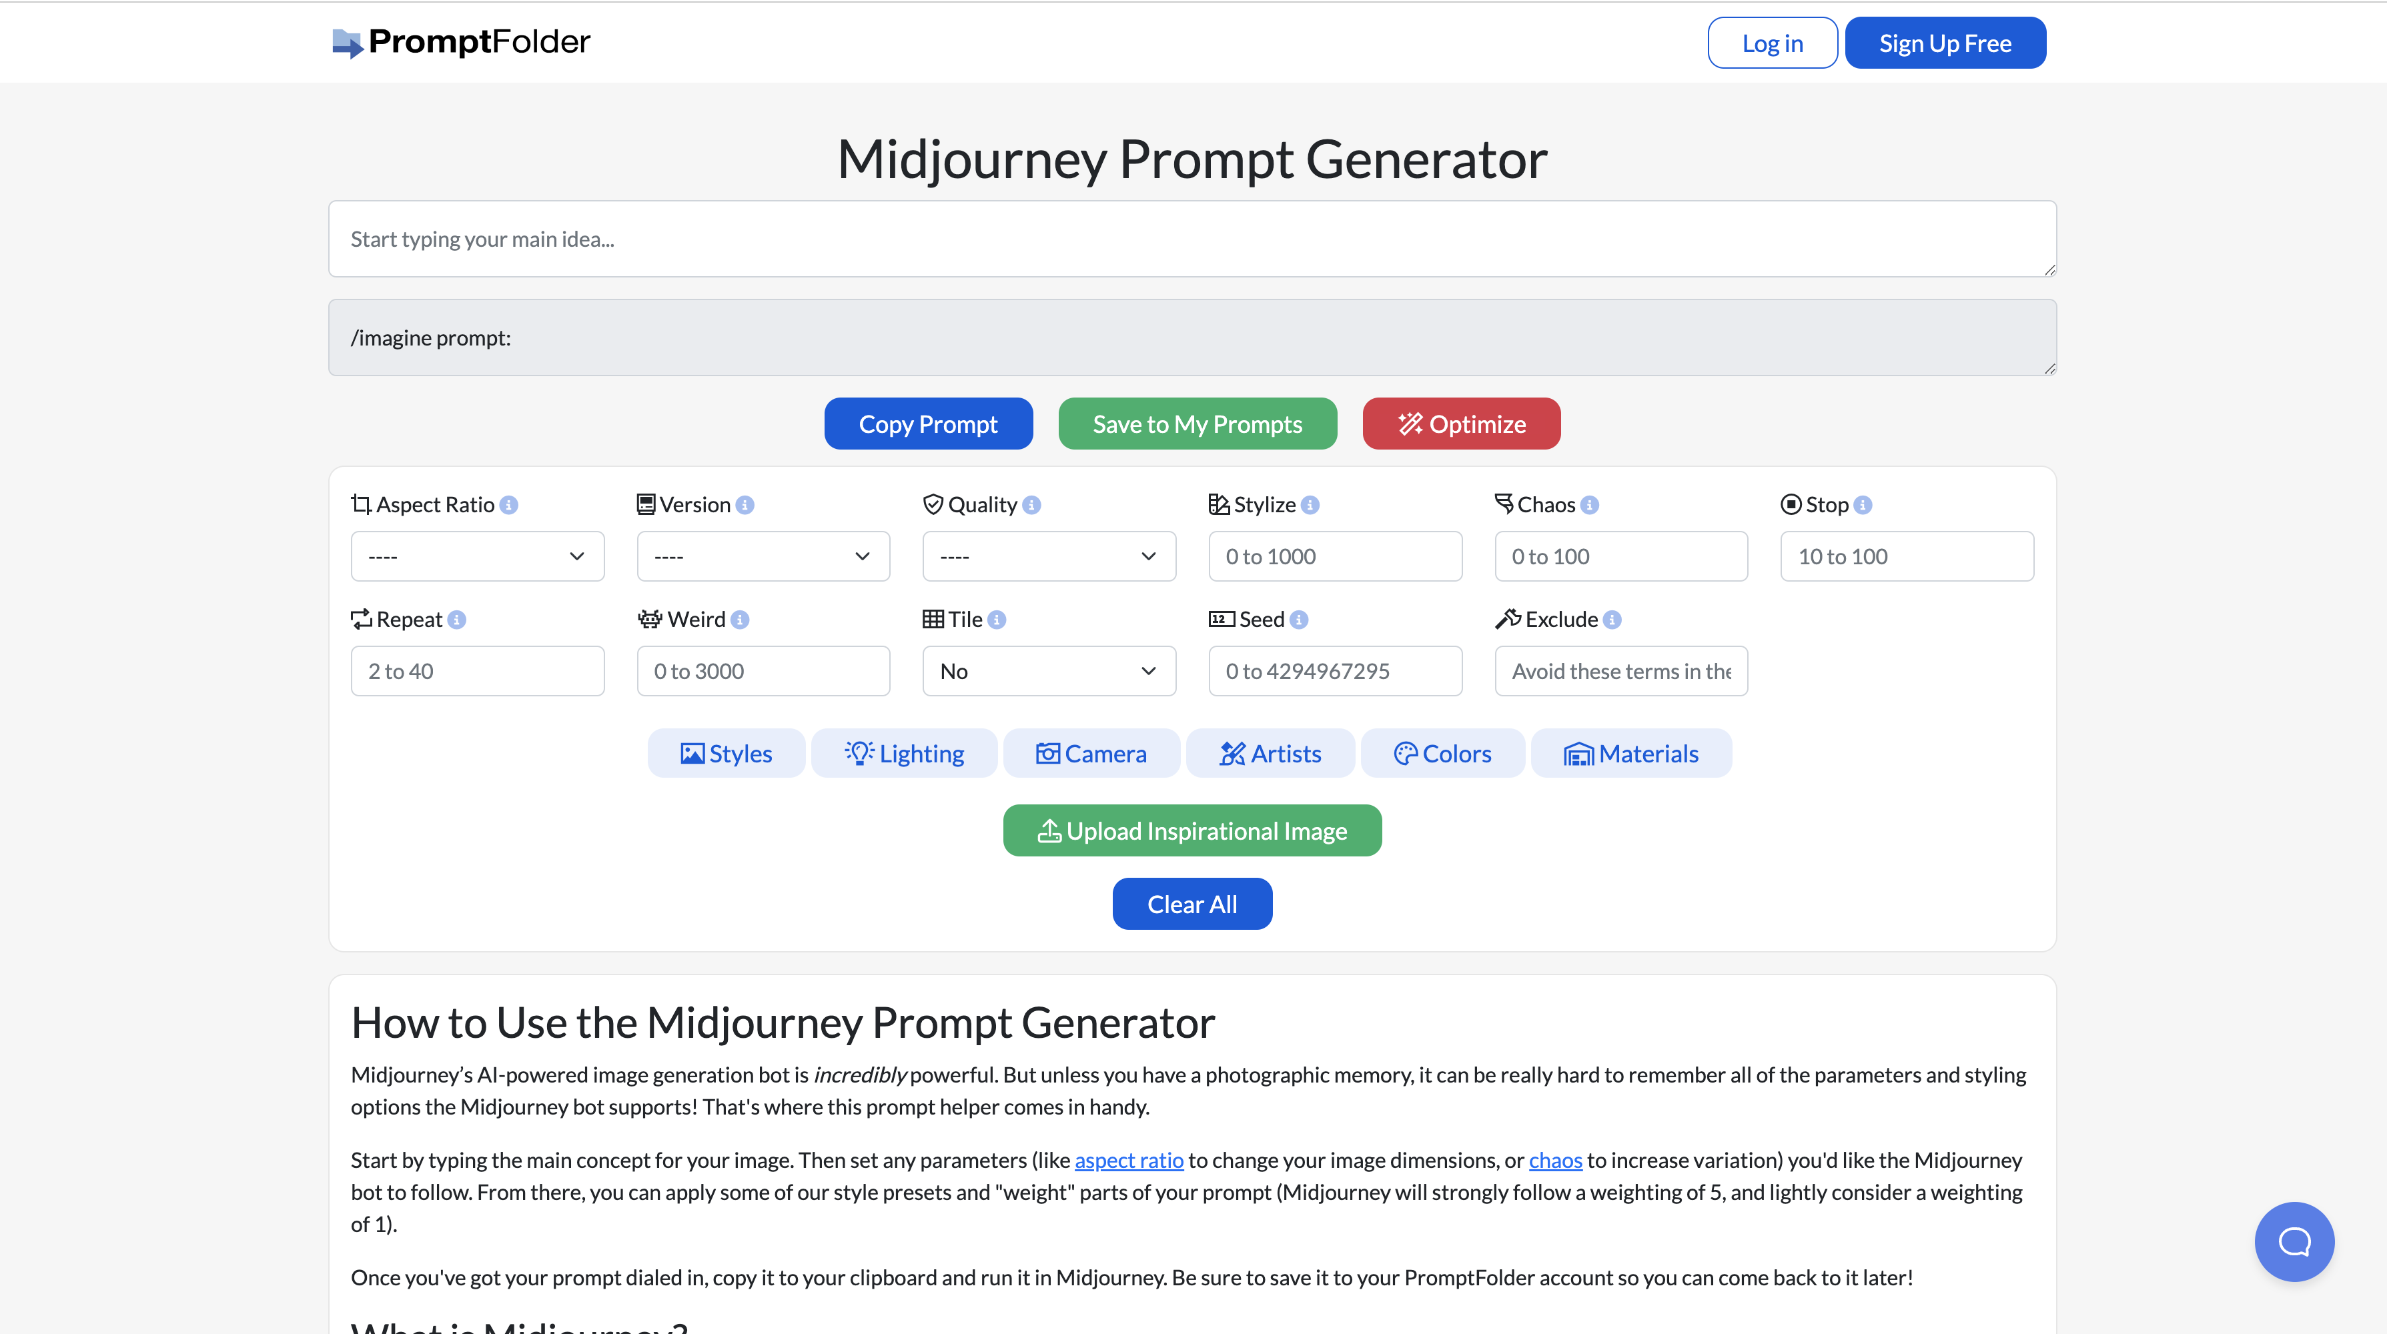
Task: Open the Version dropdown
Action: tap(763, 557)
